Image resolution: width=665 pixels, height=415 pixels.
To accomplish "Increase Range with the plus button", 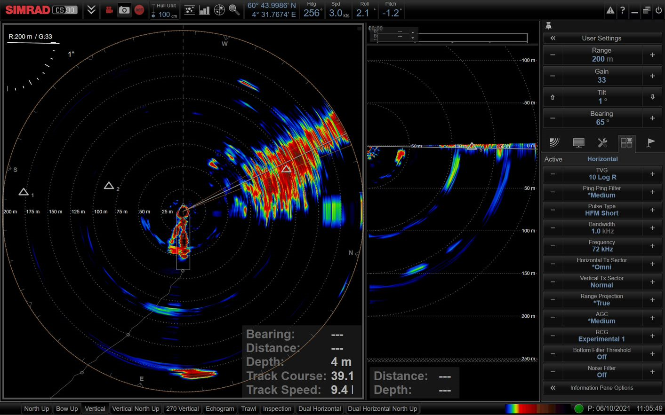I will click(652, 55).
